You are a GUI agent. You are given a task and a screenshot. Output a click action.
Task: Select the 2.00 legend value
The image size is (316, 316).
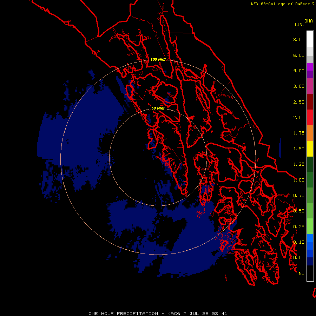[299, 118]
